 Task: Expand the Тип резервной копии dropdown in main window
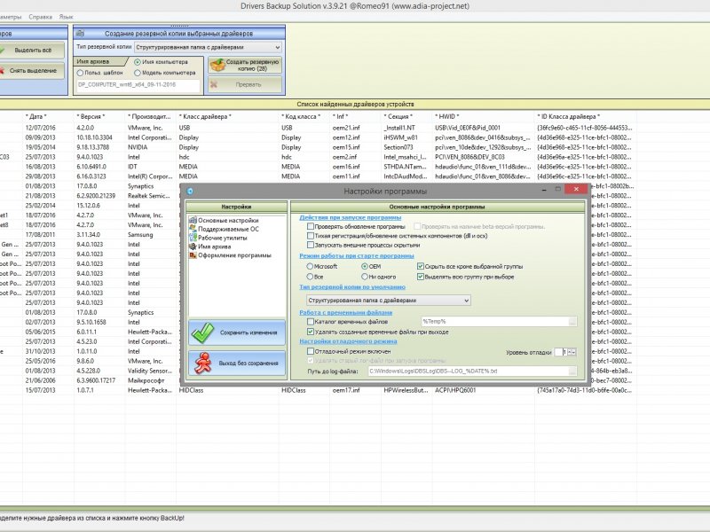[x=208, y=47]
